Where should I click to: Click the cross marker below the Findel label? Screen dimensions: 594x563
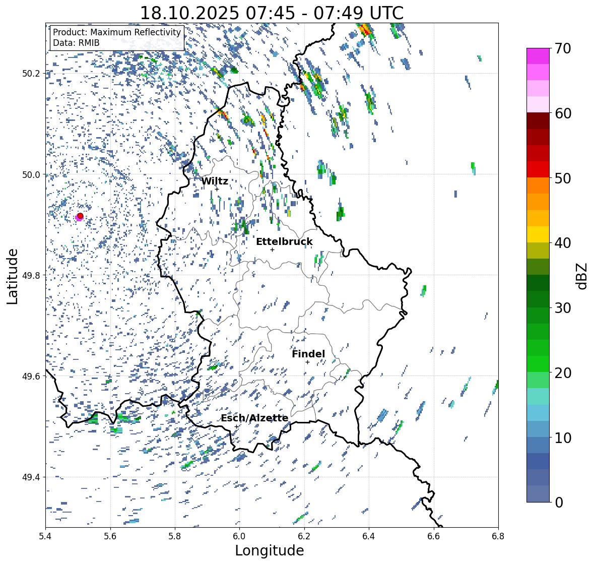click(x=308, y=362)
